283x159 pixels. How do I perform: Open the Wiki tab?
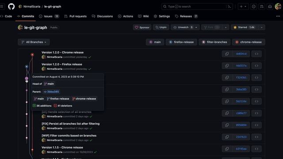(143, 16)
